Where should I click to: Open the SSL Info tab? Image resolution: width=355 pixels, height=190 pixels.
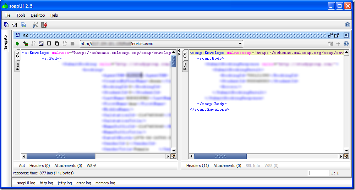tap(253, 166)
